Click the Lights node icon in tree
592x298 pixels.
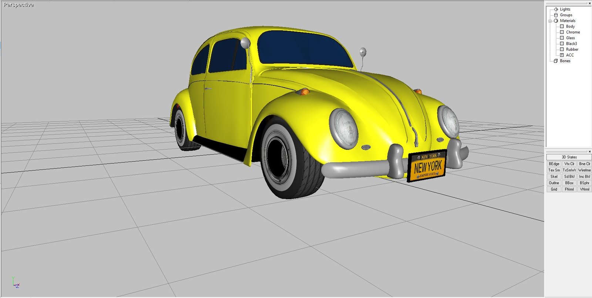click(x=556, y=9)
